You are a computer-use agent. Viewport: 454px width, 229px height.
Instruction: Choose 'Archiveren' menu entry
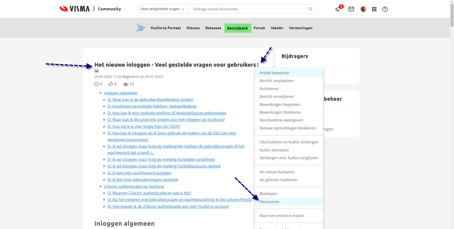coord(289,89)
